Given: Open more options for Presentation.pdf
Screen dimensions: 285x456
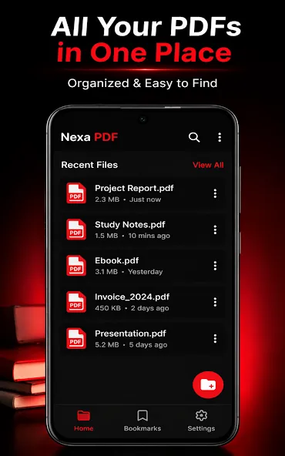Looking at the screenshot, I should click(x=215, y=338).
